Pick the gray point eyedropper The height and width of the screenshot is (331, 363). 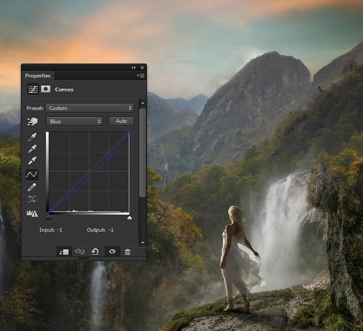32,149
